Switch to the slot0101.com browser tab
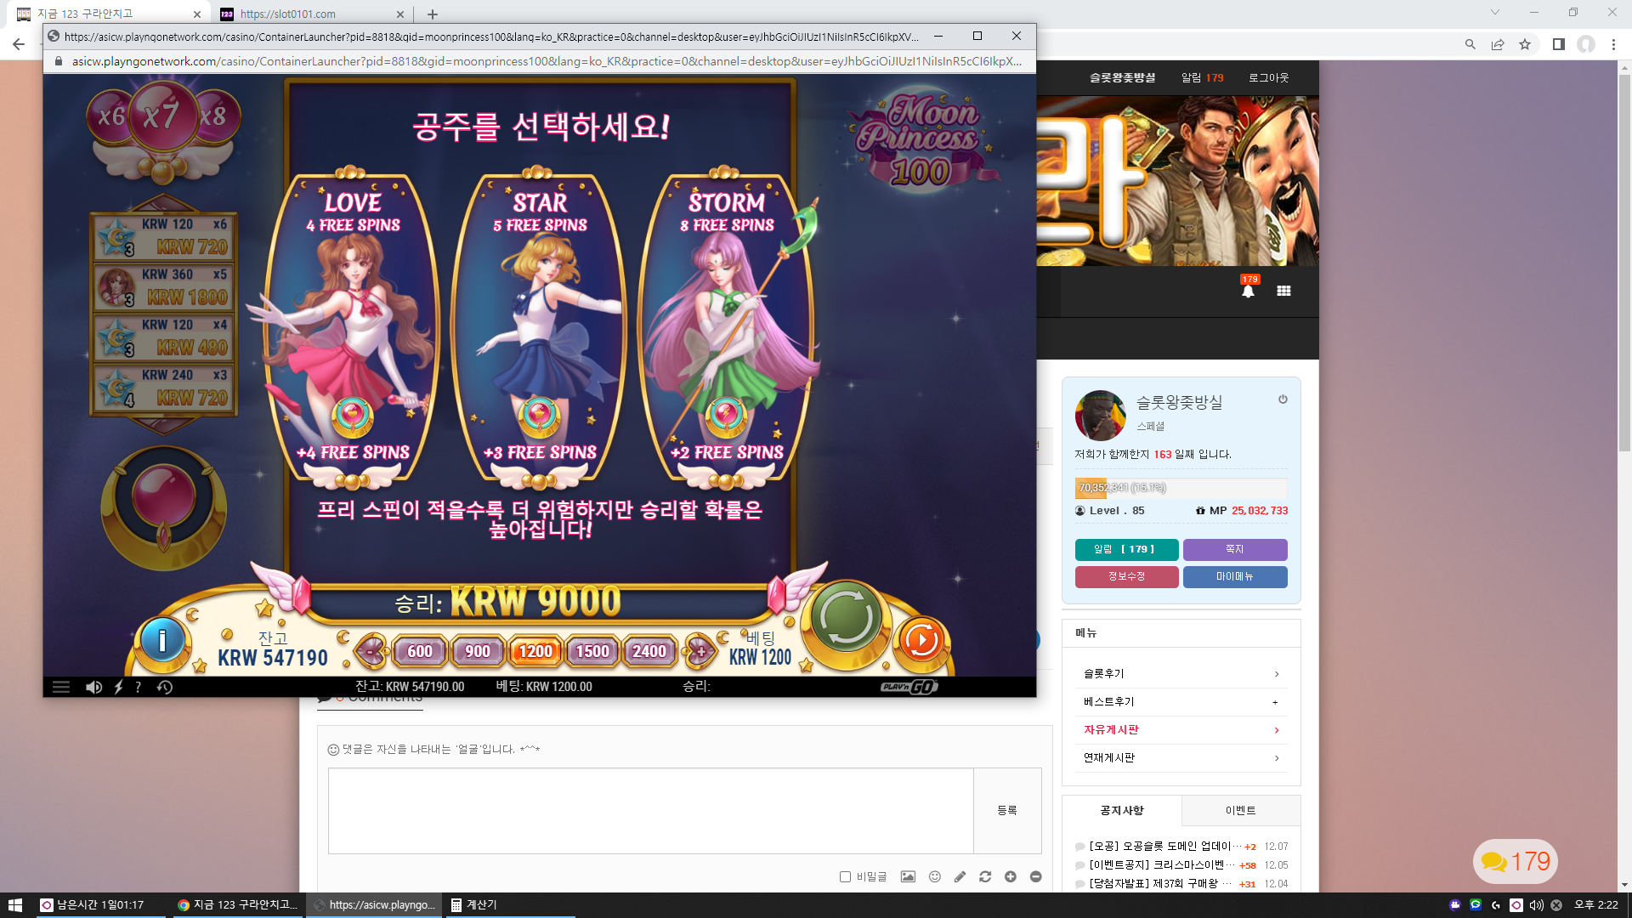 click(x=312, y=14)
